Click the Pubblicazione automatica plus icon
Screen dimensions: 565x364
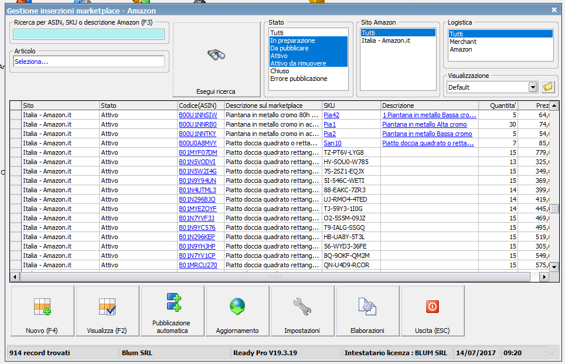(x=173, y=302)
